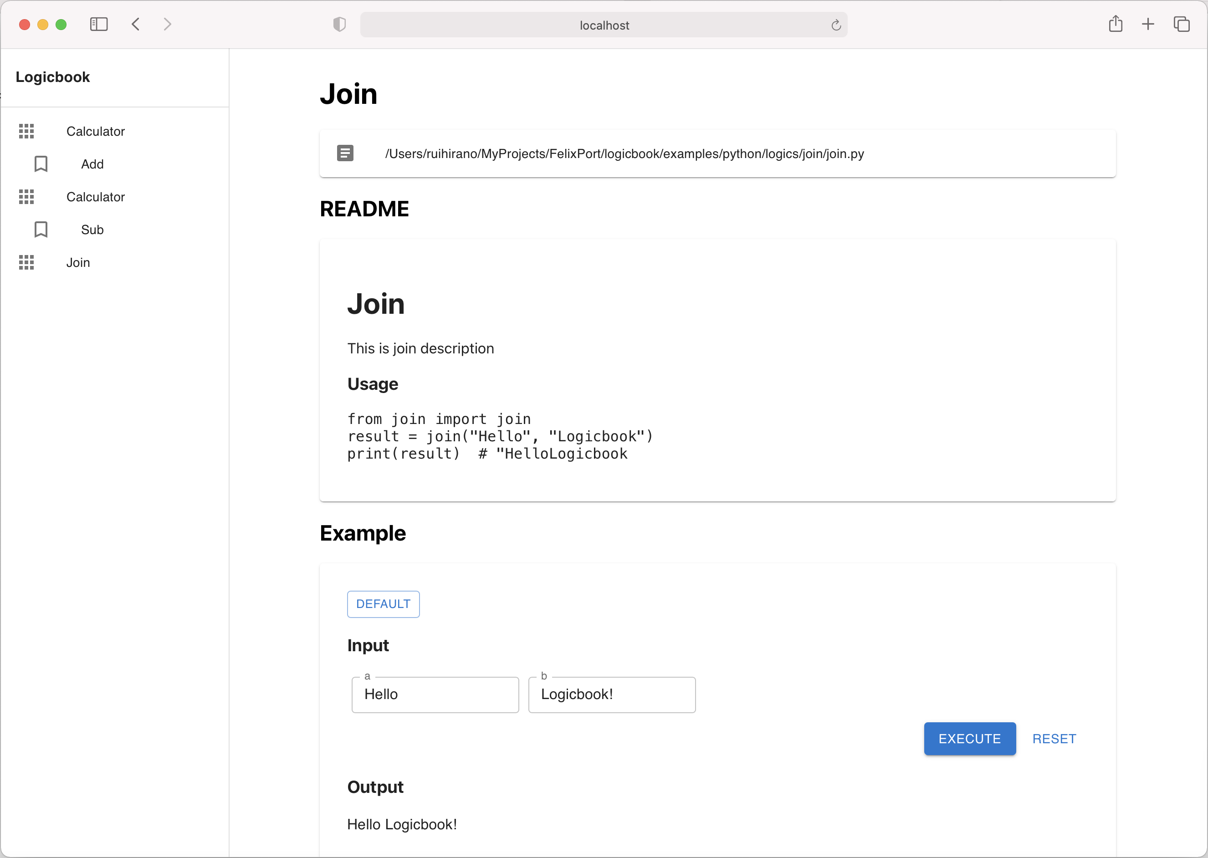Click the bookmark icon next to Add
Viewport: 1208px width, 858px height.
pos(41,164)
